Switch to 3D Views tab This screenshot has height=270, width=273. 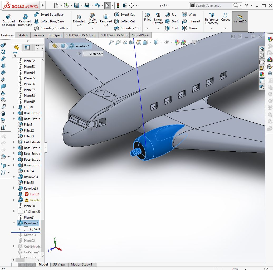[59, 264]
